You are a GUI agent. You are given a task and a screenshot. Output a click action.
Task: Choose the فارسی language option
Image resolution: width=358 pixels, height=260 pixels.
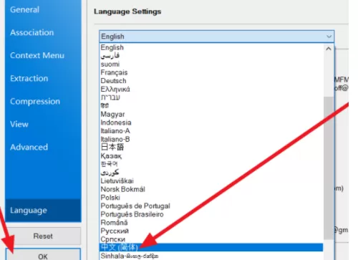(x=211, y=56)
